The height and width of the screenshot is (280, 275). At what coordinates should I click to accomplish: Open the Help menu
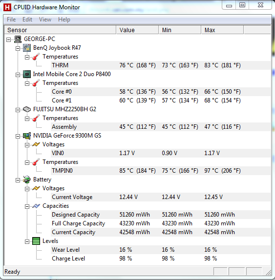pos(64,20)
